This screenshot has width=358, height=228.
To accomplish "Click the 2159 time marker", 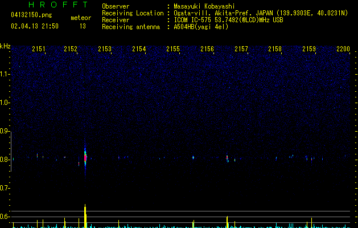I will (x=309, y=49).
